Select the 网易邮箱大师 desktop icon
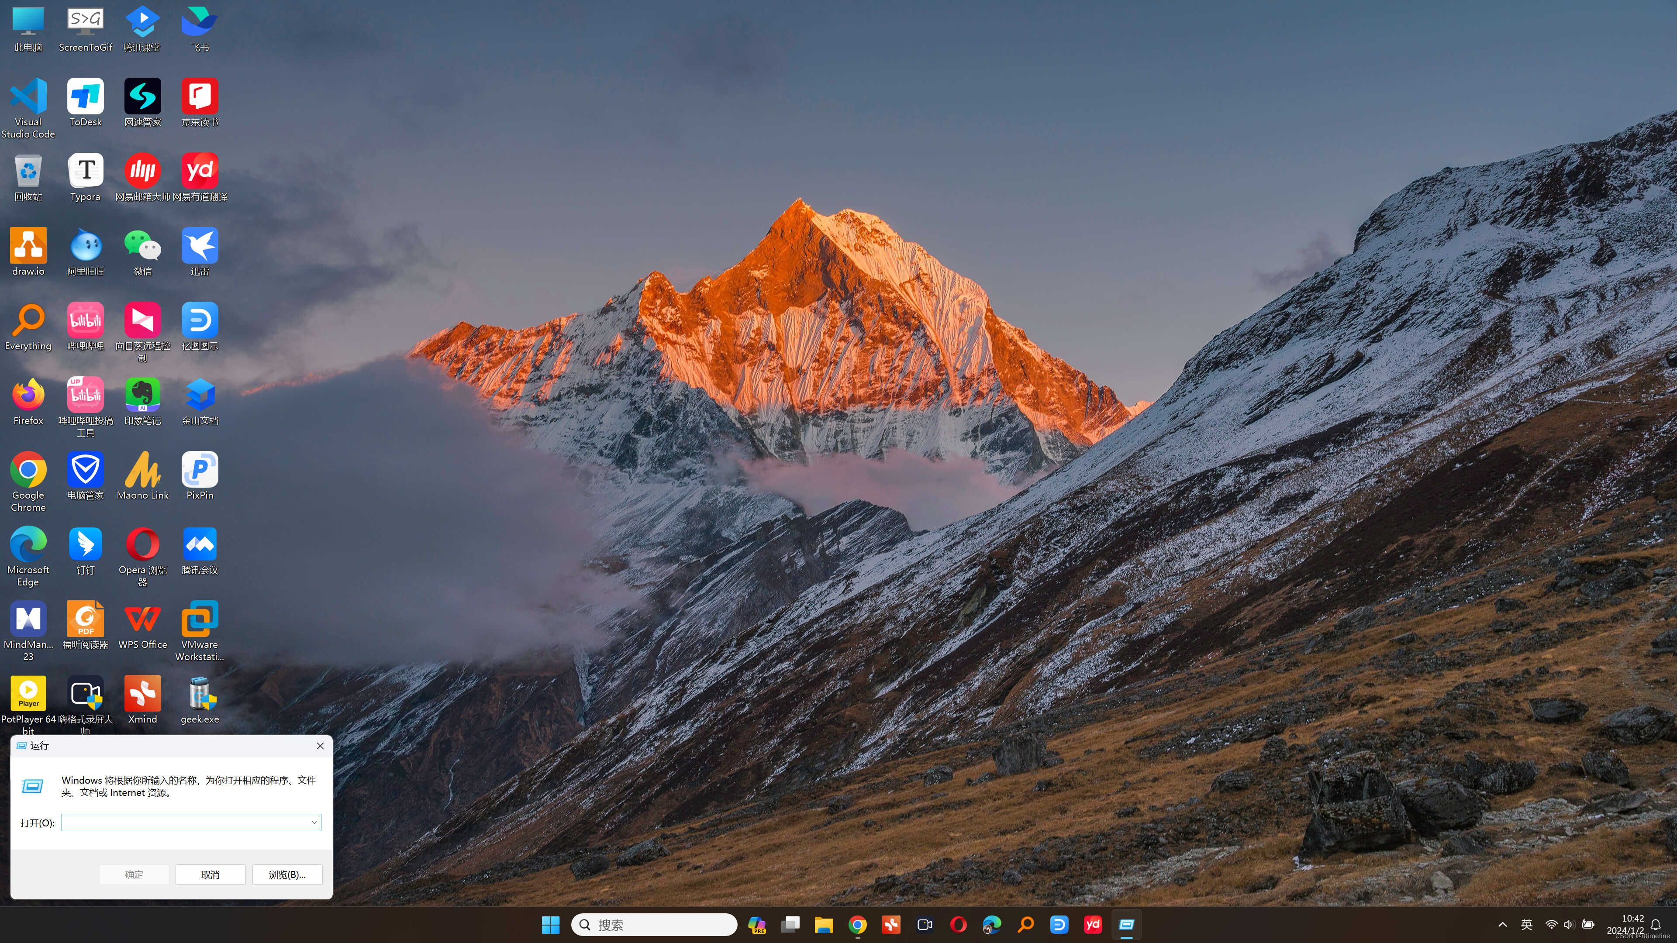The image size is (1677, 943). point(142,177)
